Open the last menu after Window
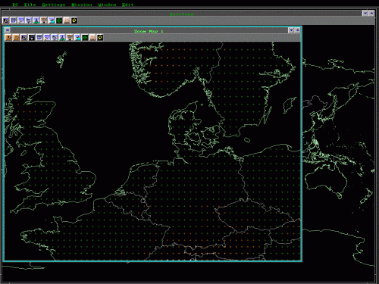This screenshot has height=284, width=379. pyautogui.click(x=127, y=5)
